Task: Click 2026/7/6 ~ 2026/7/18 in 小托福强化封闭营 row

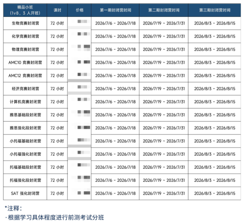Action: [115, 154]
